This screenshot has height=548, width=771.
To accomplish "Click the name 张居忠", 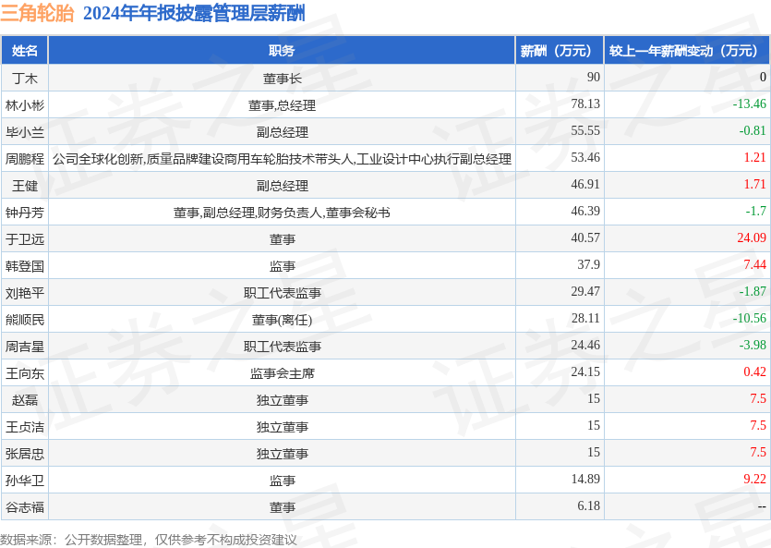I will 25,454.
